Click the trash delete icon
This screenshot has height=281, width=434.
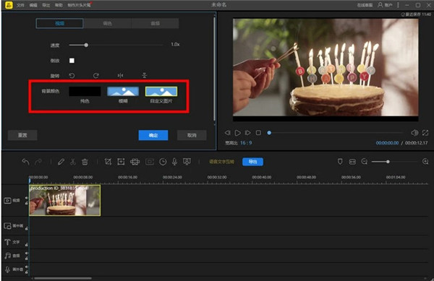click(x=85, y=162)
